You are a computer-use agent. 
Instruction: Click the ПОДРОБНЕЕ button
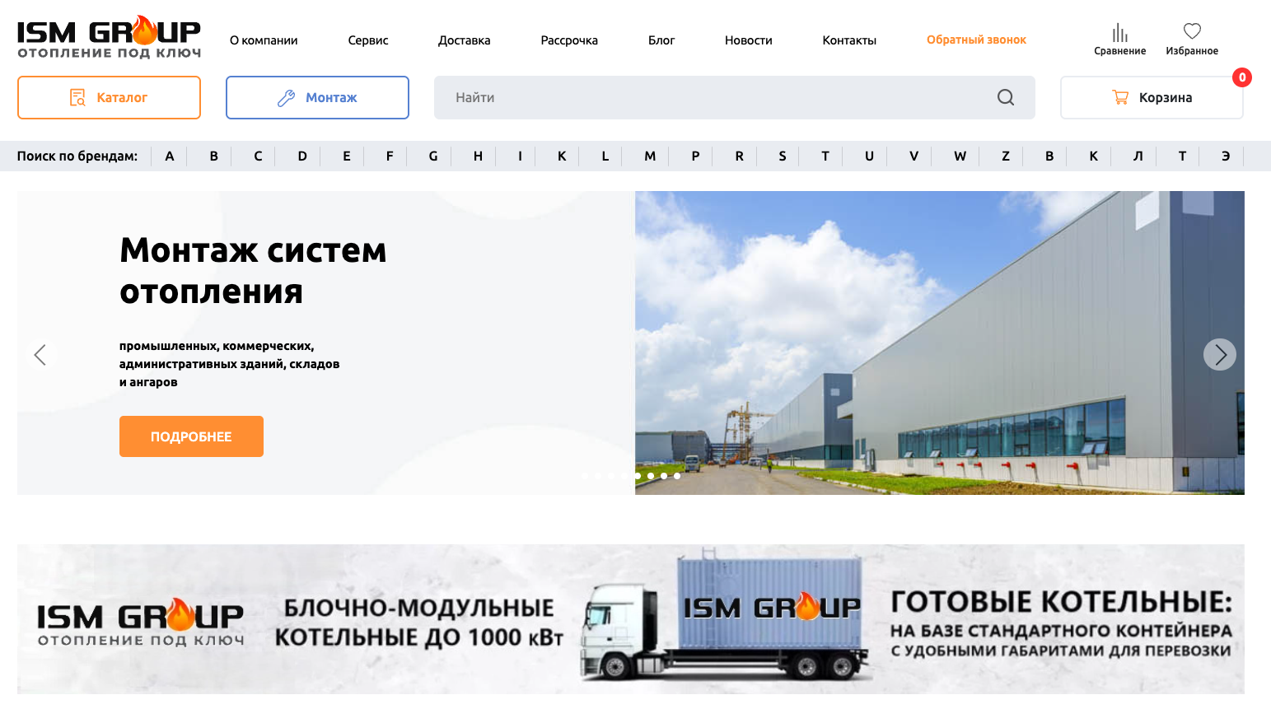191,436
